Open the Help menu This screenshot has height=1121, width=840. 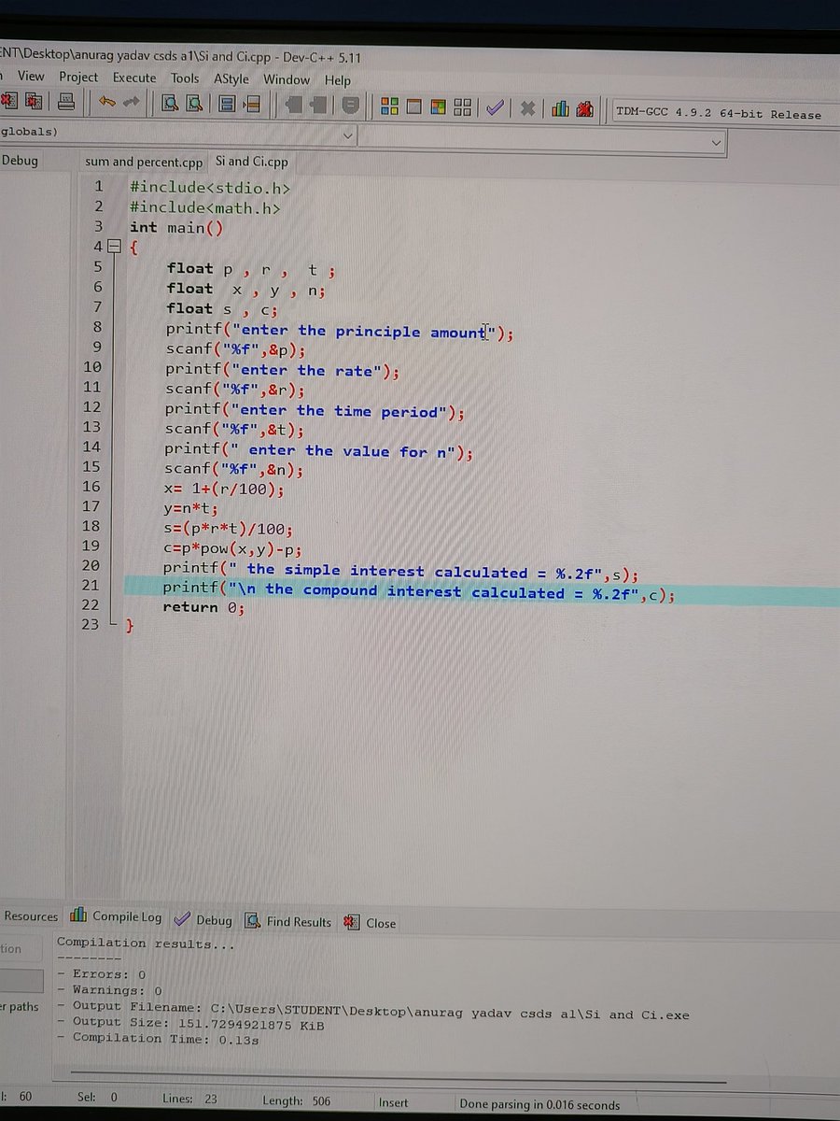pyautogui.click(x=337, y=81)
